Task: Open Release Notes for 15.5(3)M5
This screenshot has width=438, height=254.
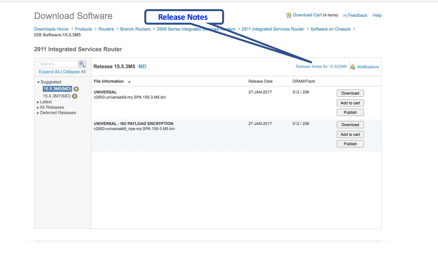Action: point(321,67)
